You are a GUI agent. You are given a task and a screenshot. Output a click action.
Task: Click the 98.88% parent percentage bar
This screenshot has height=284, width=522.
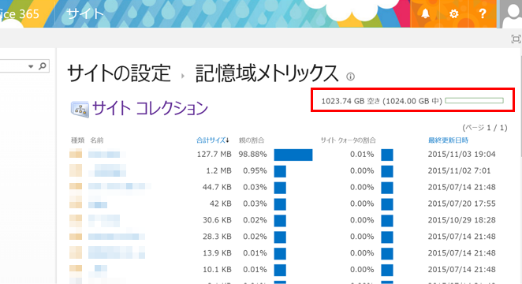pos(293,155)
